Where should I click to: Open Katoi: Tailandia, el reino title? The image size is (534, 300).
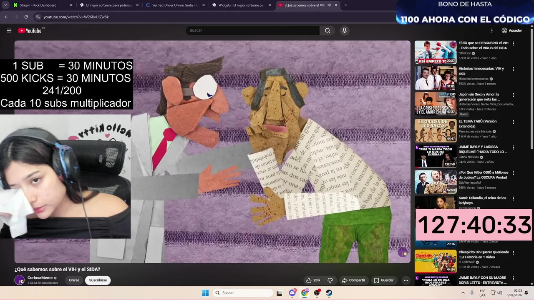tap(482, 200)
